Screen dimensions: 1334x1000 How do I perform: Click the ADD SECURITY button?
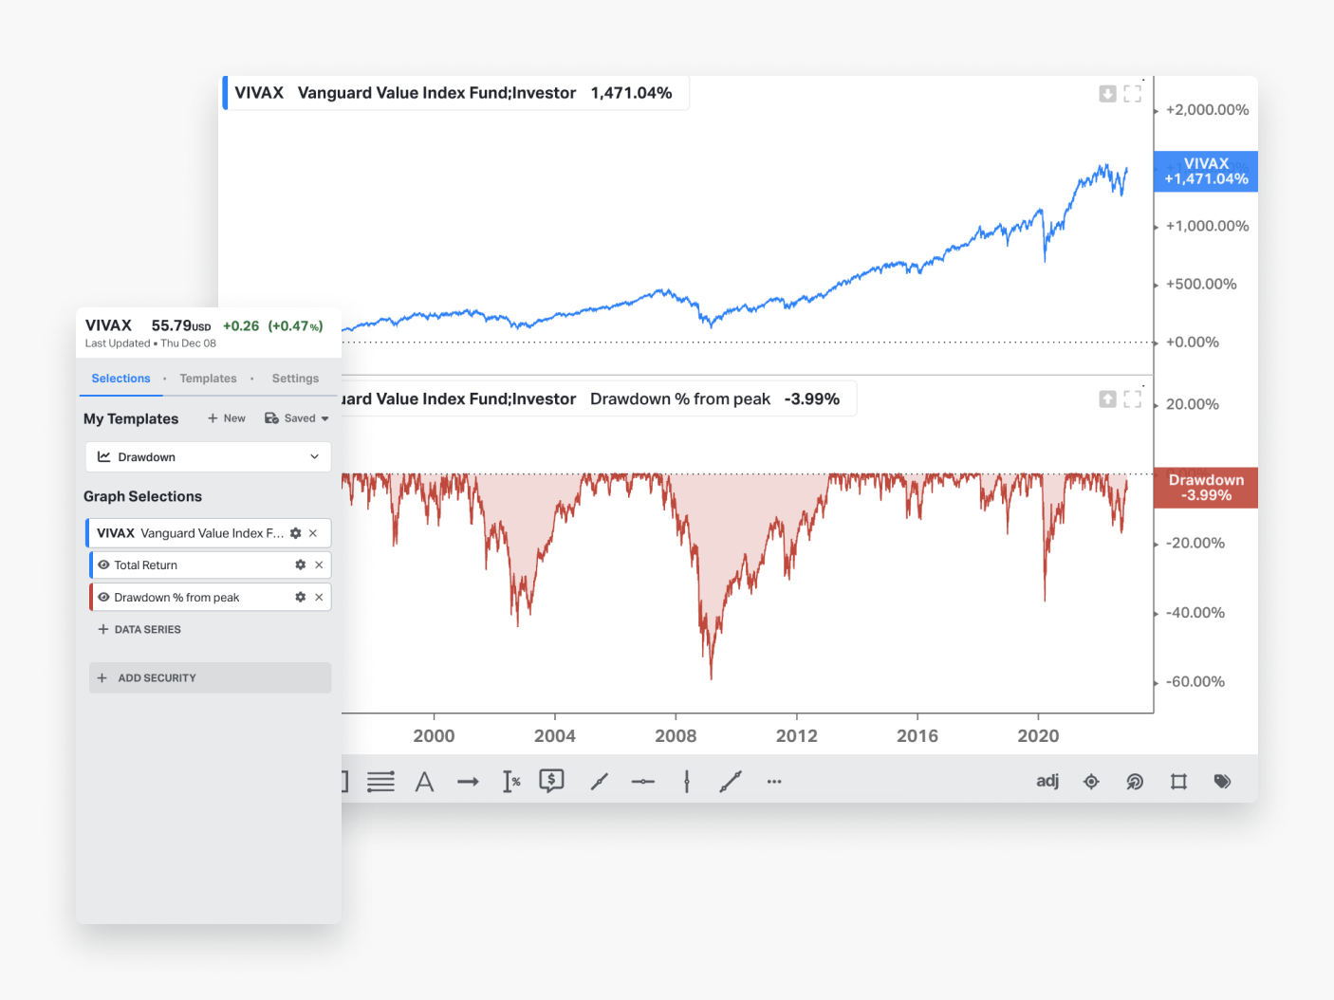pyautogui.click(x=210, y=677)
